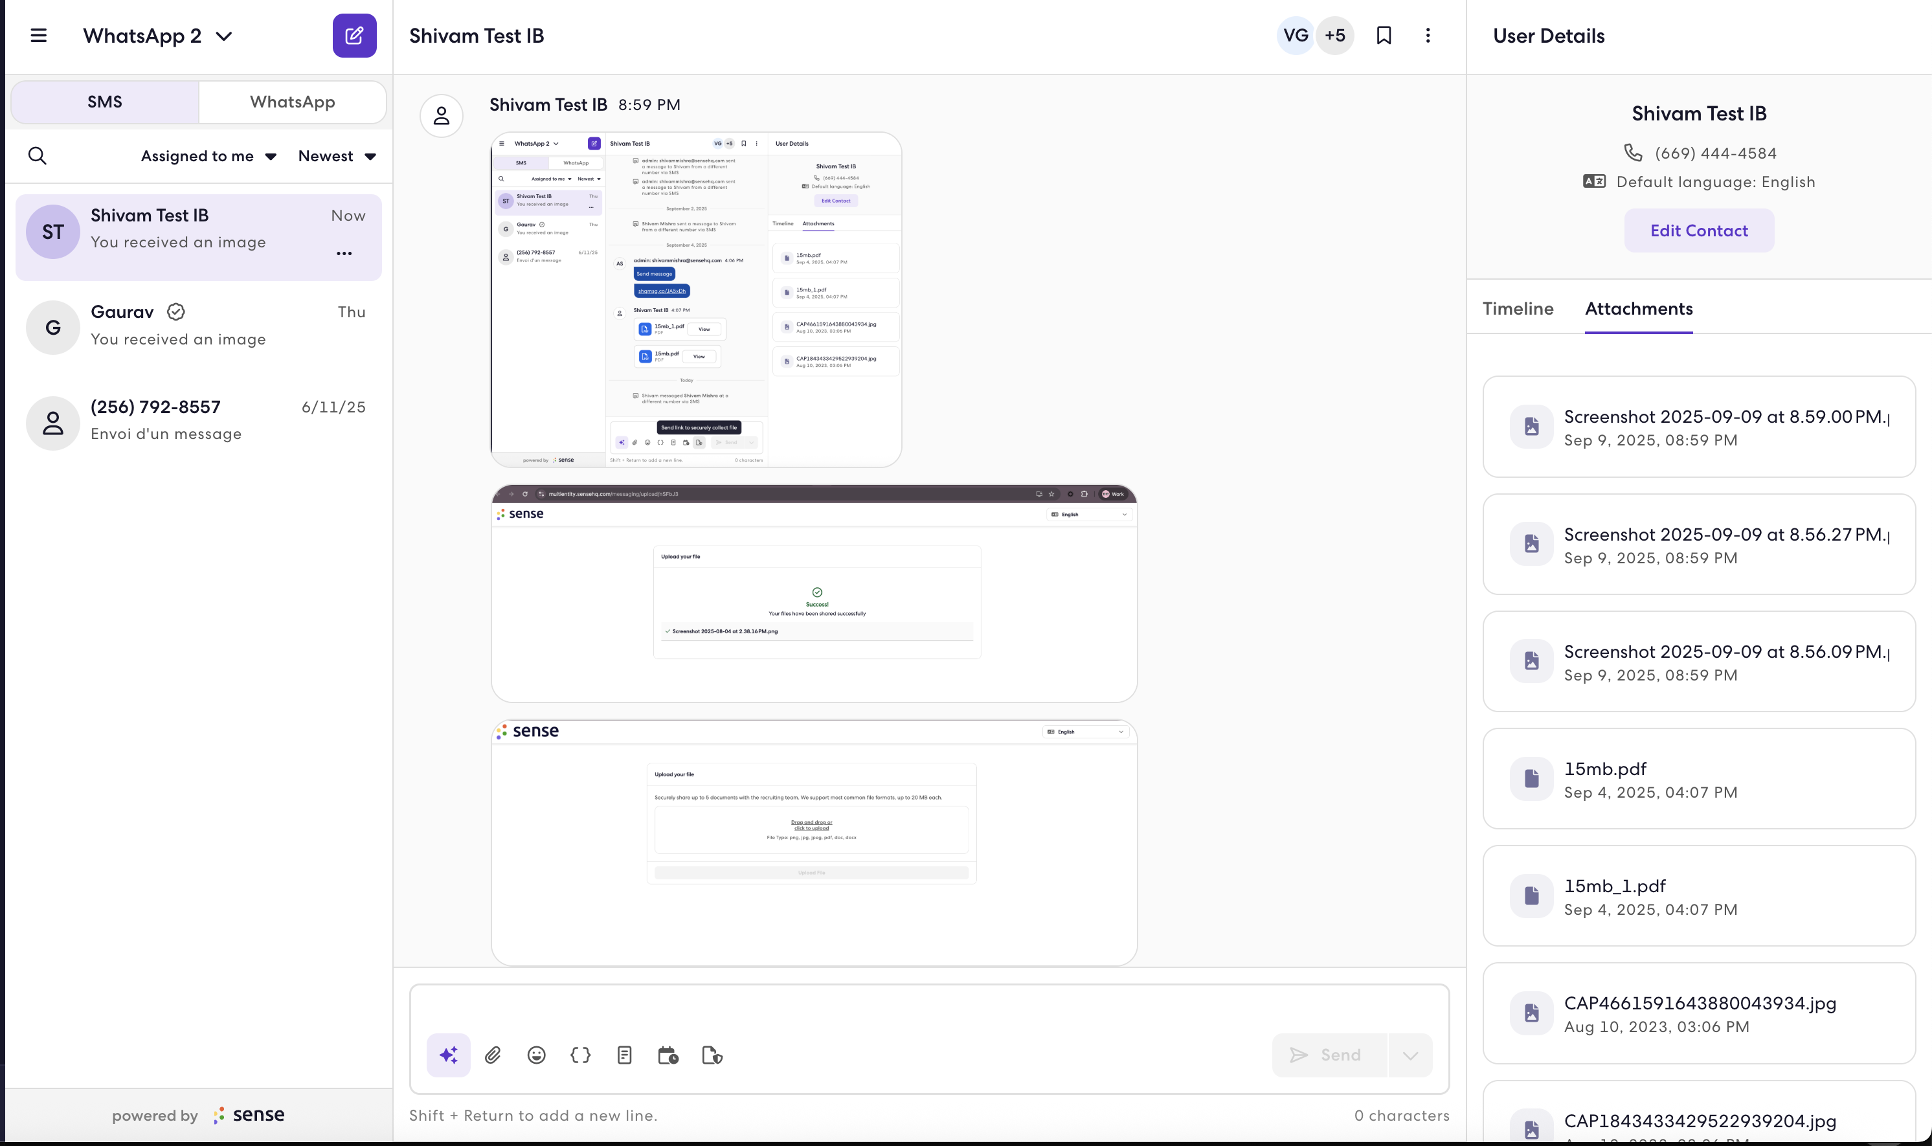Insert a variable using curly braces icon
Image resolution: width=1932 pixels, height=1146 pixels.
pyautogui.click(x=581, y=1055)
